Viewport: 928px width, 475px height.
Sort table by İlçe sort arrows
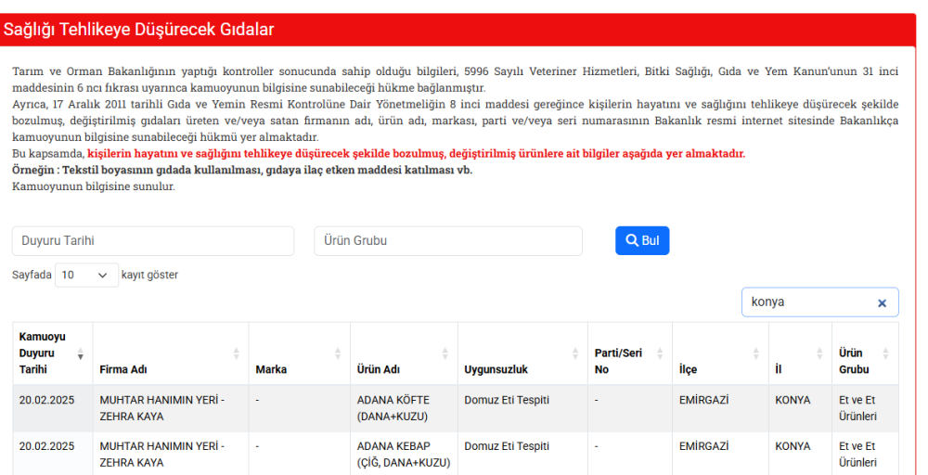[755, 353]
